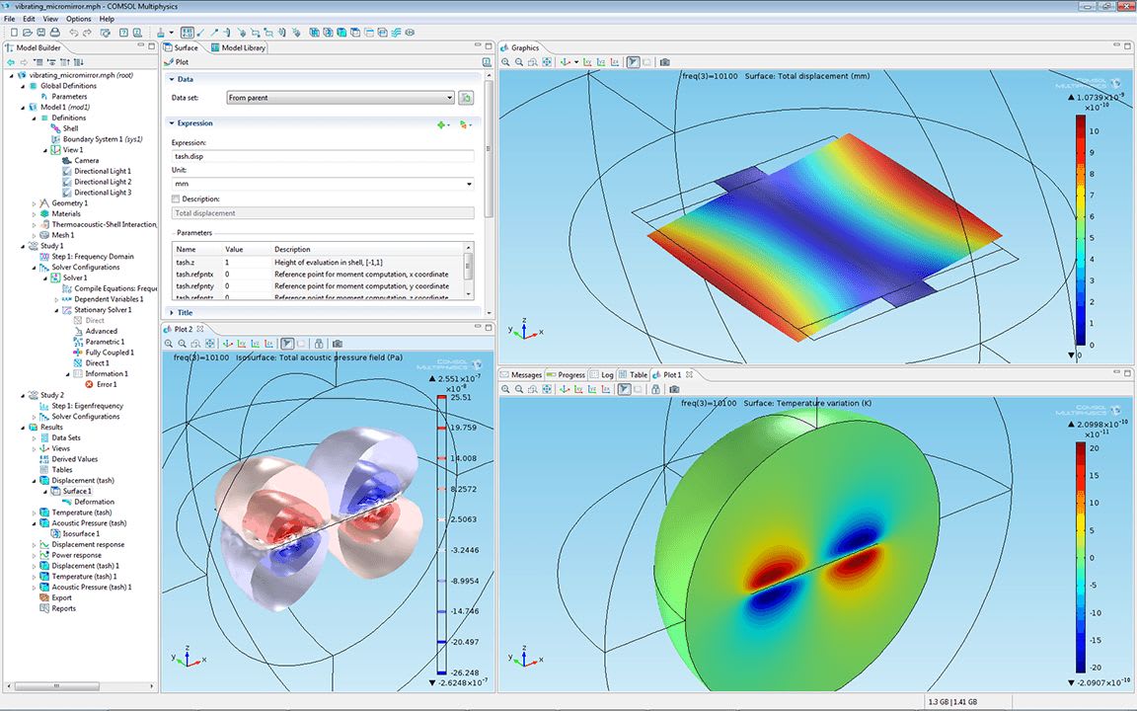The width and height of the screenshot is (1137, 711).
Task: Open the Unit mm dropdown
Action: (x=323, y=184)
